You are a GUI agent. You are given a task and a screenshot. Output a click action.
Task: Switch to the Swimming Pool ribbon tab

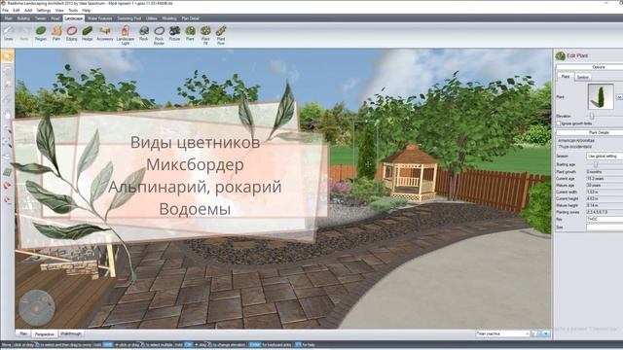tap(129, 18)
